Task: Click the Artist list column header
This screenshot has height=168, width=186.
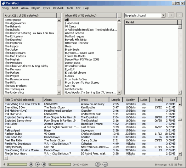Action: (x=30, y=16)
